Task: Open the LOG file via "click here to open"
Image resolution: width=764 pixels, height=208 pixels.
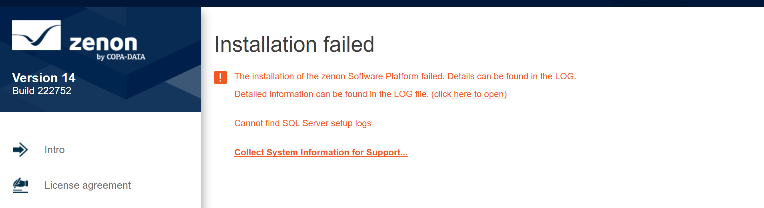Action: click(x=469, y=94)
